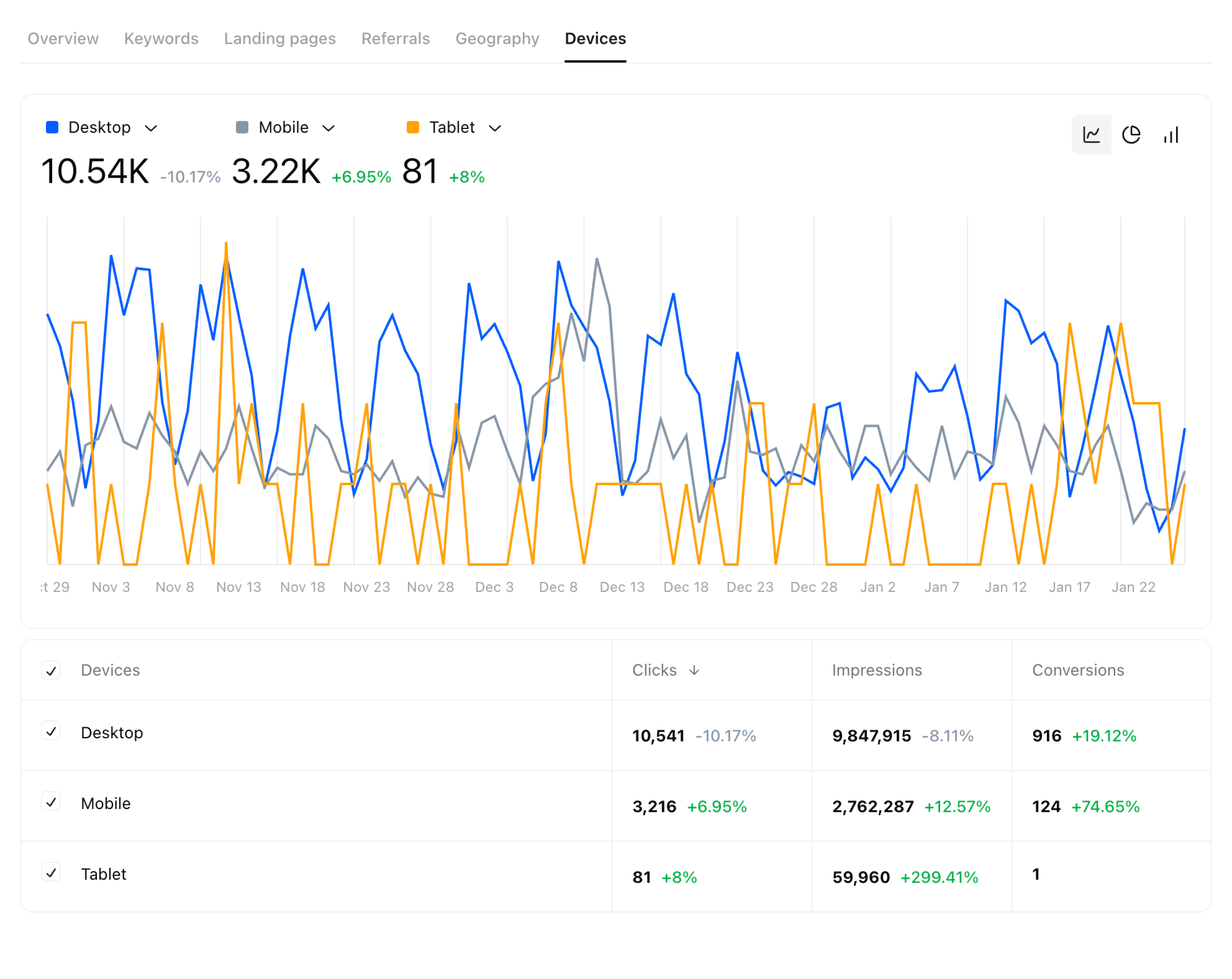The width and height of the screenshot is (1232, 979).
Task: Uncheck the Mobile row checkbox
Action: pyautogui.click(x=51, y=803)
